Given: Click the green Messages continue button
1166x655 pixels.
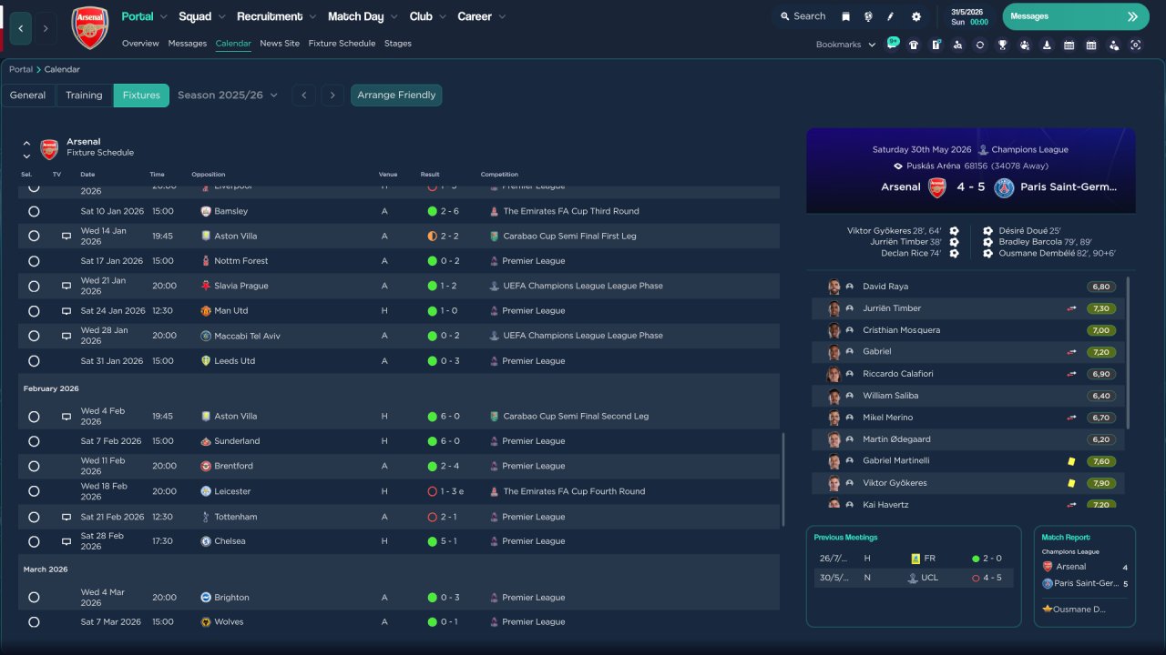Looking at the screenshot, I should (1076, 16).
